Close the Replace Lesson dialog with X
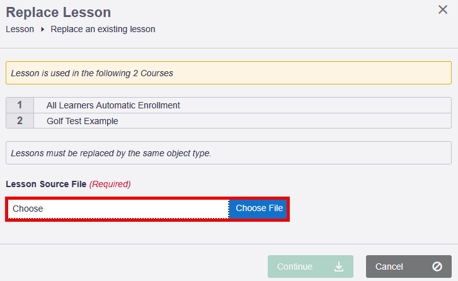Screen dimensions: 458x281 click(443, 9)
